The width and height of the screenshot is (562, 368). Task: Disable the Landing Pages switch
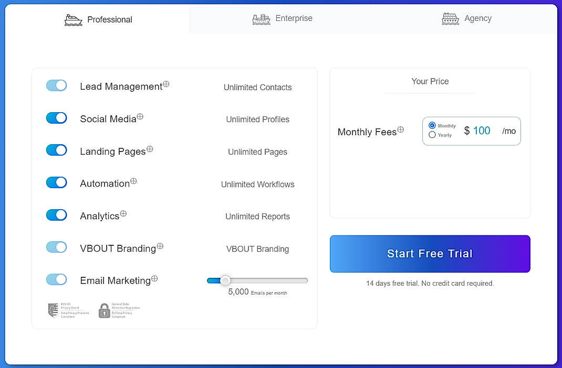point(57,150)
